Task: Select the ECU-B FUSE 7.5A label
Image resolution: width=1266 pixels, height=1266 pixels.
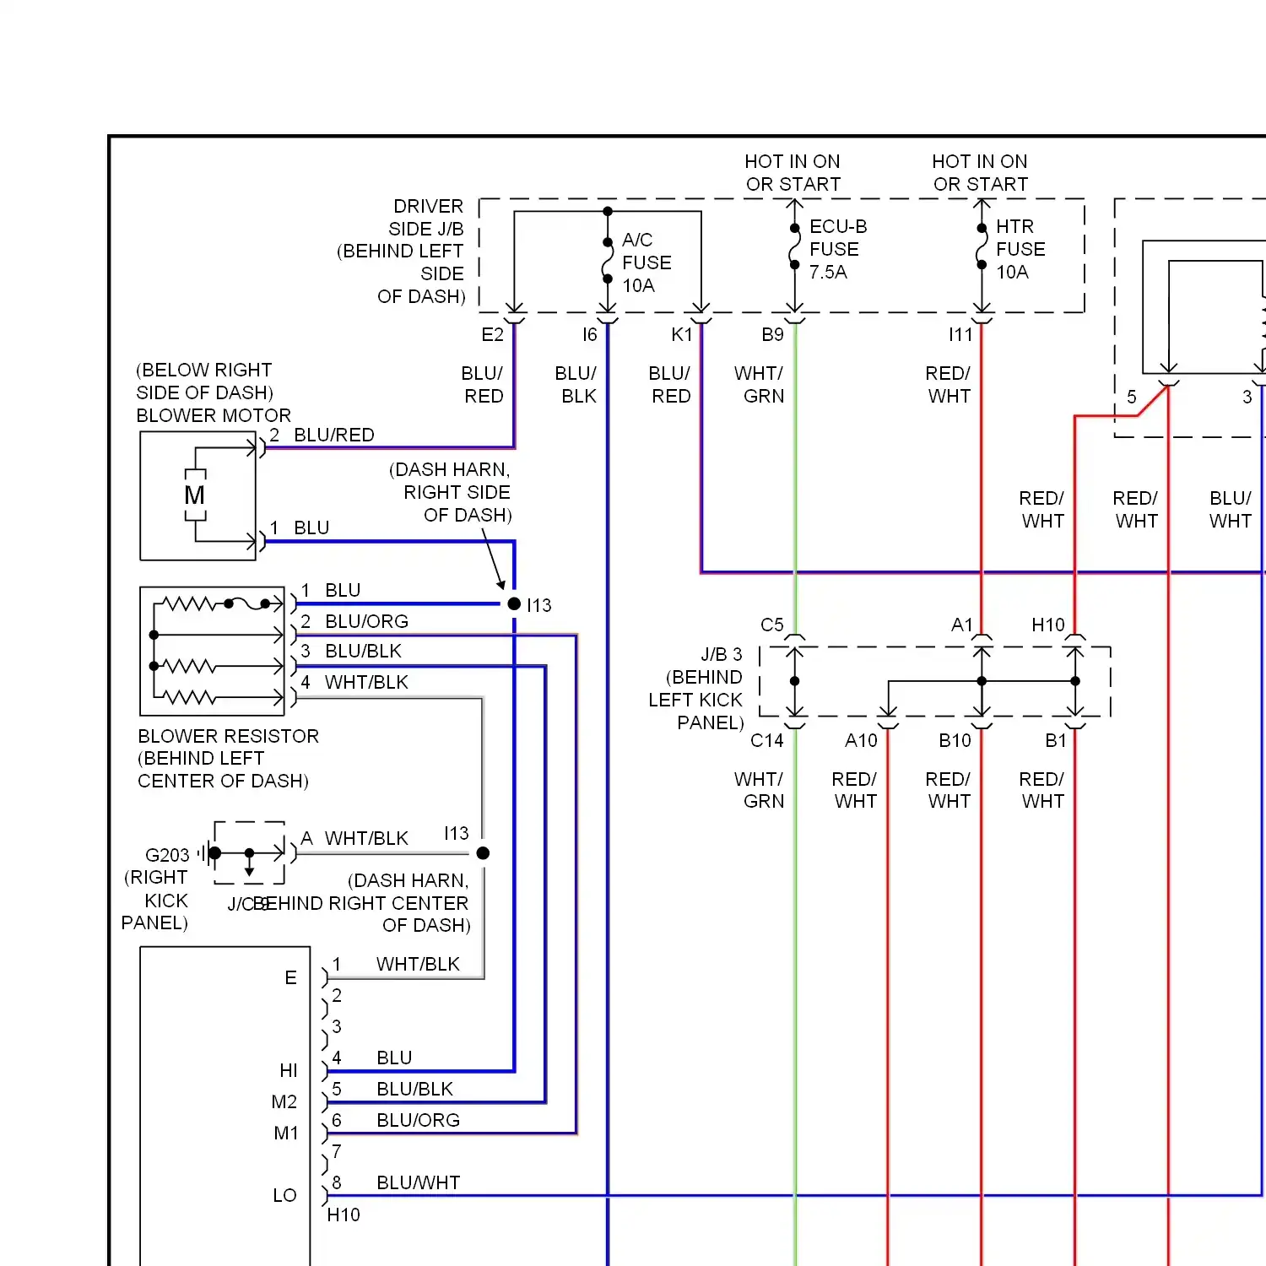Action: click(837, 249)
